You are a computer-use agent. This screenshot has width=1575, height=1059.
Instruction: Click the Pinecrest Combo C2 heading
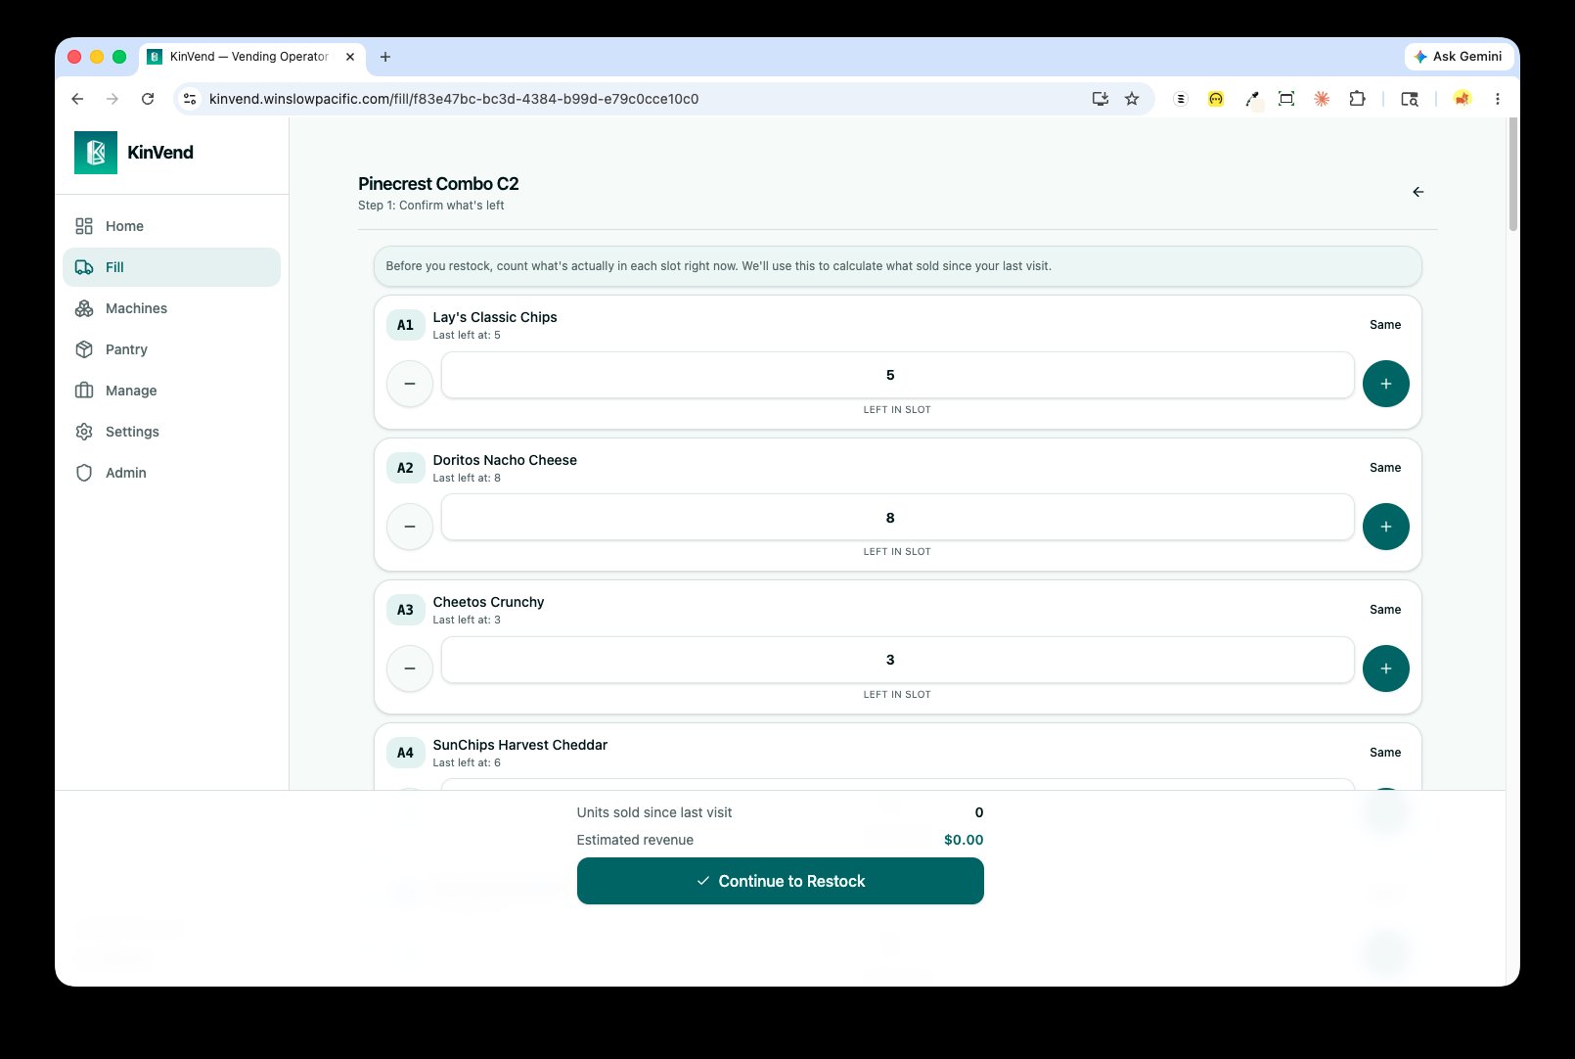(438, 184)
